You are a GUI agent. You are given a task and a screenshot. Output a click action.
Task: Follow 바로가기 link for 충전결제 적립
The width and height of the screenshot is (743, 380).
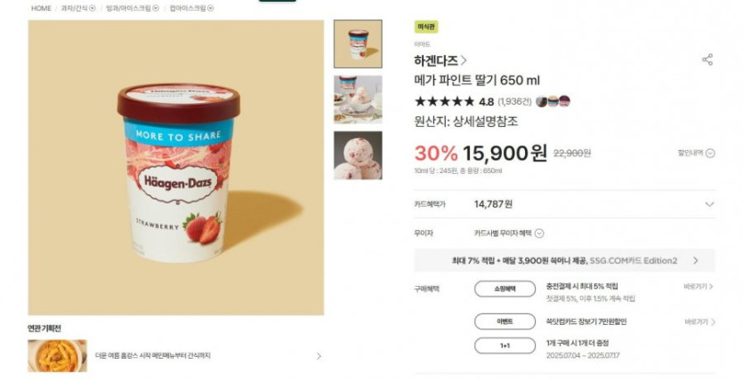699,287
